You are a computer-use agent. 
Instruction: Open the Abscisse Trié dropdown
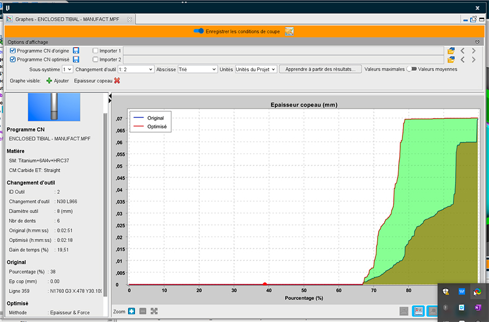tap(197, 69)
